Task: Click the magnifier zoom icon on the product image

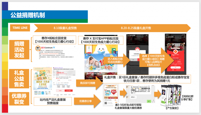Action: pyautogui.click(x=51, y=89)
